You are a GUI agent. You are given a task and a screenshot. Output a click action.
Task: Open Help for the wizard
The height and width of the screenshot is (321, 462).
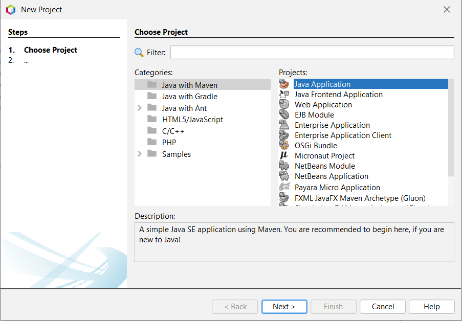coord(432,307)
